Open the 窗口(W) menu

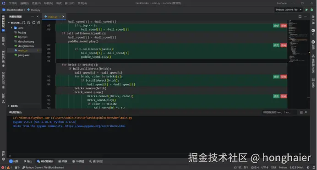(x=69, y=3)
